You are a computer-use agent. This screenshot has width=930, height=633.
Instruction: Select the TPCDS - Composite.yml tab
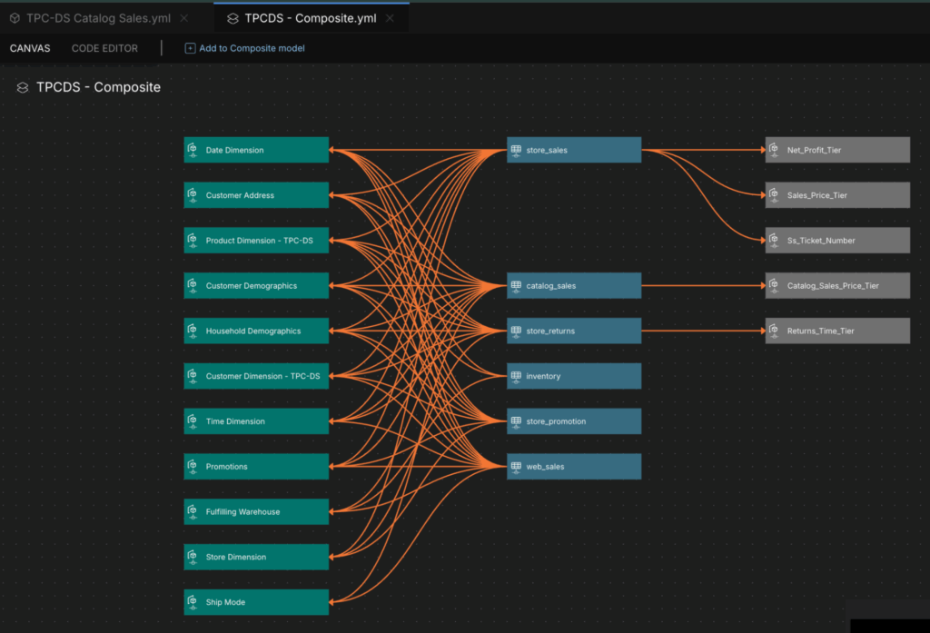(311, 18)
